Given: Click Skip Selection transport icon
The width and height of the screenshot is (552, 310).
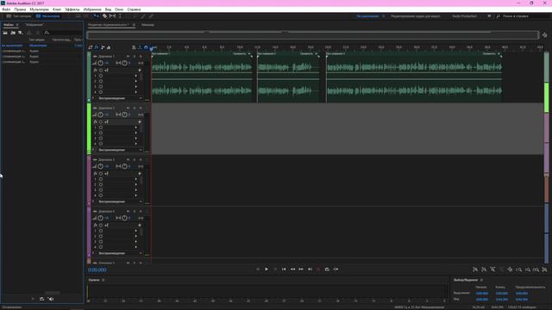Looking at the screenshot, I should pos(336,270).
